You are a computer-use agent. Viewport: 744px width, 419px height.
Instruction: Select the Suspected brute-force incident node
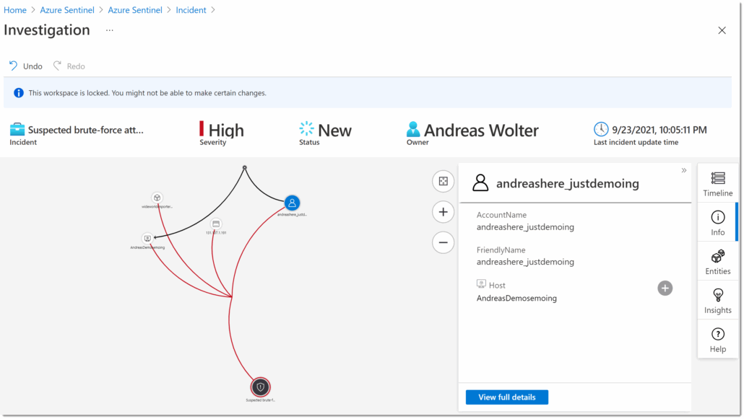click(260, 387)
